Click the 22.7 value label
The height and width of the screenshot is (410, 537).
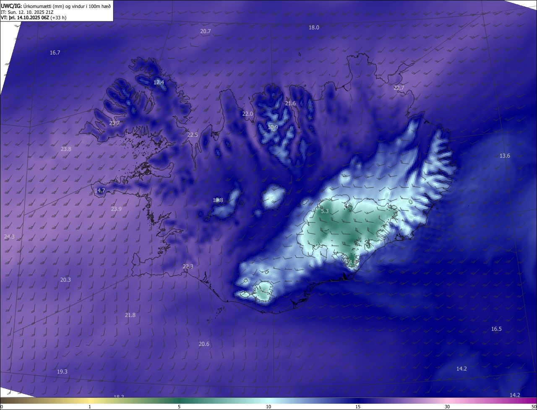[399, 88]
